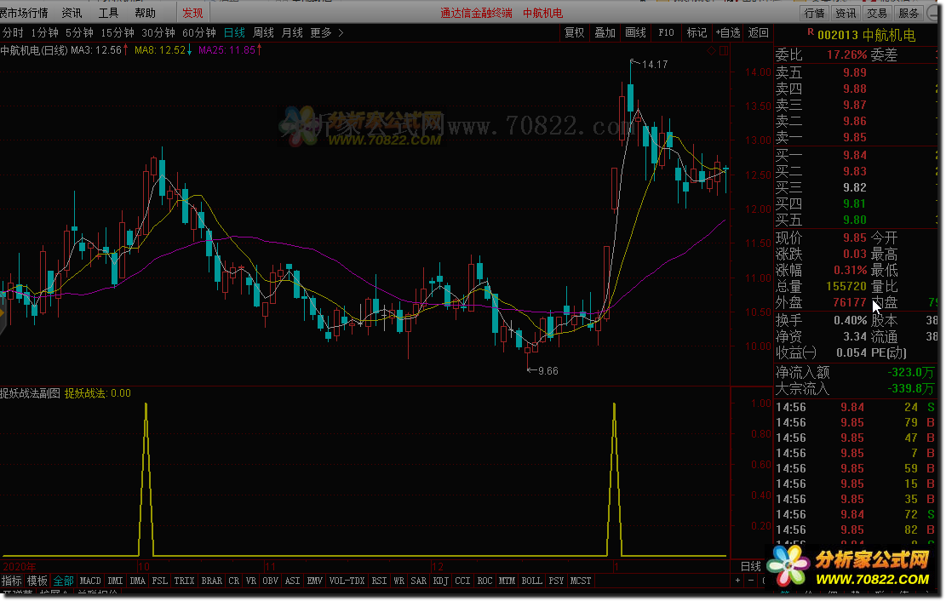
Task: Open the 资讯 menu in menu bar
Action: pyautogui.click(x=72, y=13)
